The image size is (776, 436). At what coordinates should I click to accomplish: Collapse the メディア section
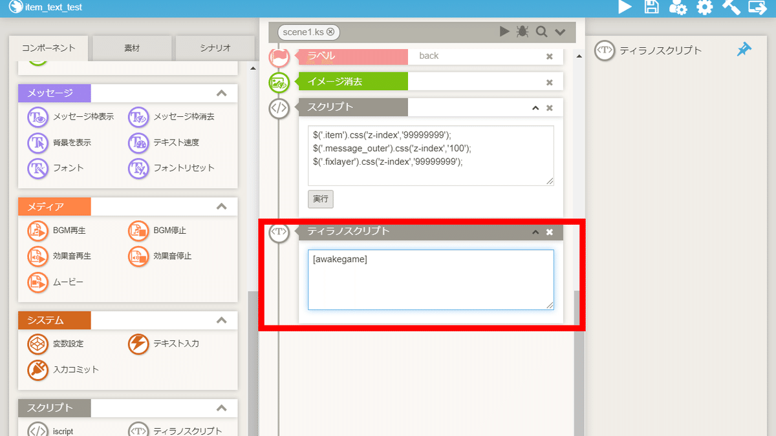[x=221, y=207]
